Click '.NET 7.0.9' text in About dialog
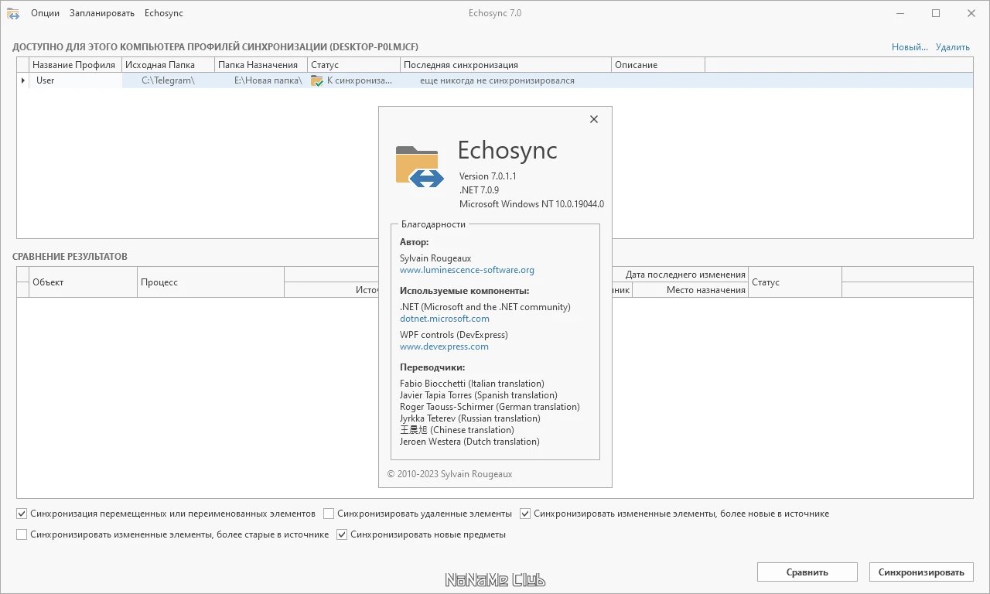Image resolution: width=990 pixels, height=594 pixels. (479, 190)
